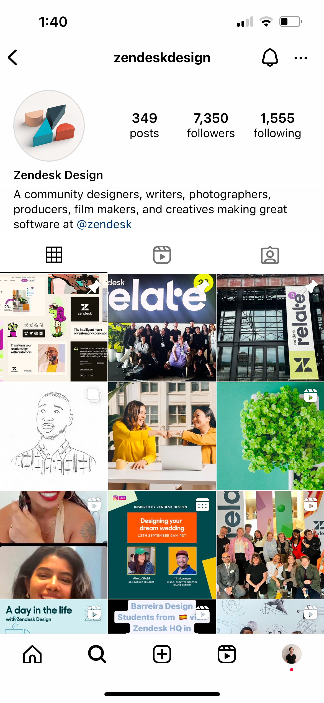The width and height of the screenshot is (324, 703).
Task: View the 1,555 following list
Action: [x=277, y=125]
